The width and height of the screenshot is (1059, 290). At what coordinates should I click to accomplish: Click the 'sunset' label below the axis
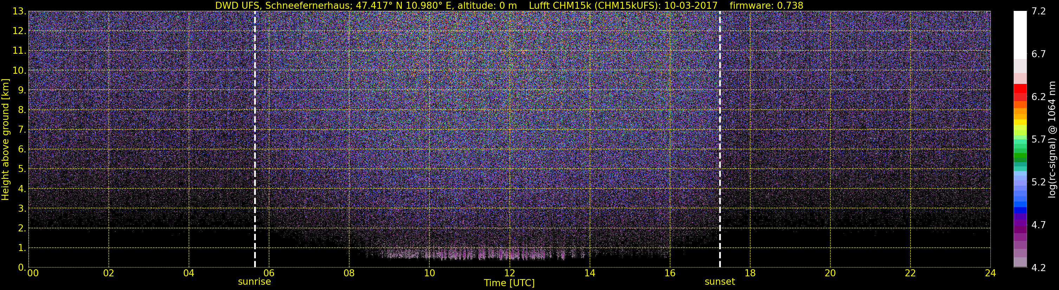(720, 282)
